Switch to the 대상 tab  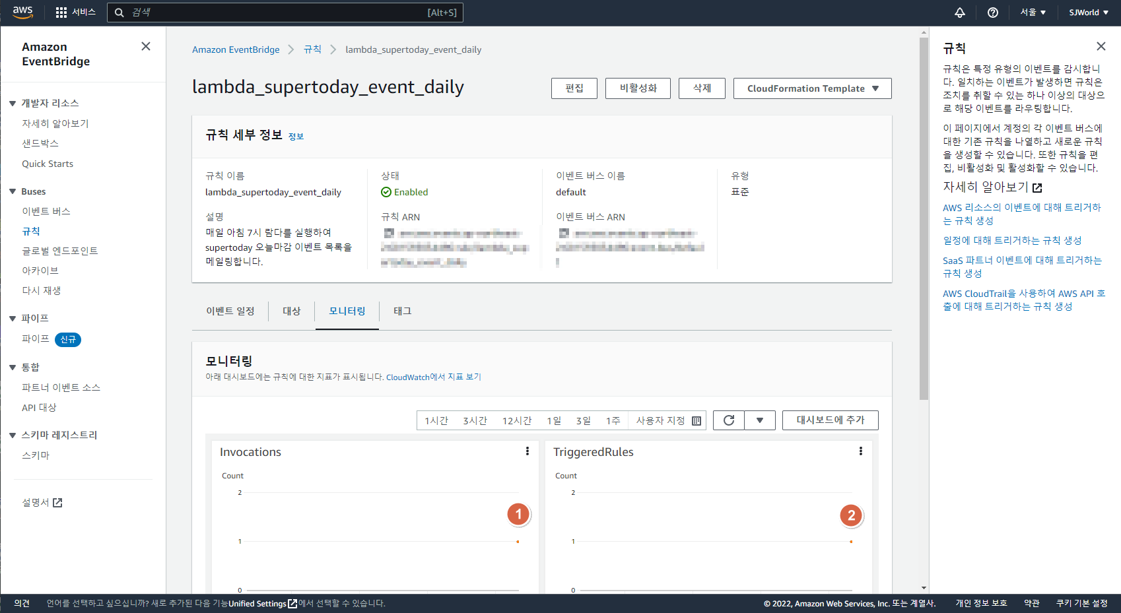[292, 311]
